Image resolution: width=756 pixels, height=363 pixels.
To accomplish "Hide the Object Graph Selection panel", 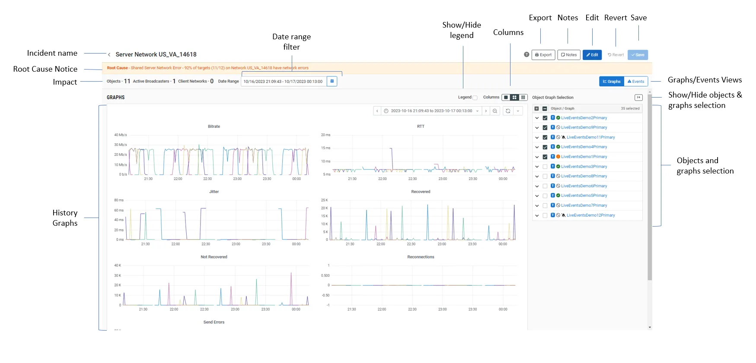I will click(x=638, y=98).
